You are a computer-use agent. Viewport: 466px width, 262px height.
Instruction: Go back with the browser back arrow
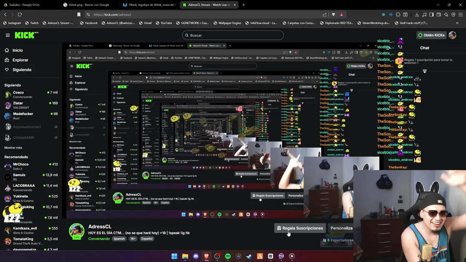(x=5, y=15)
